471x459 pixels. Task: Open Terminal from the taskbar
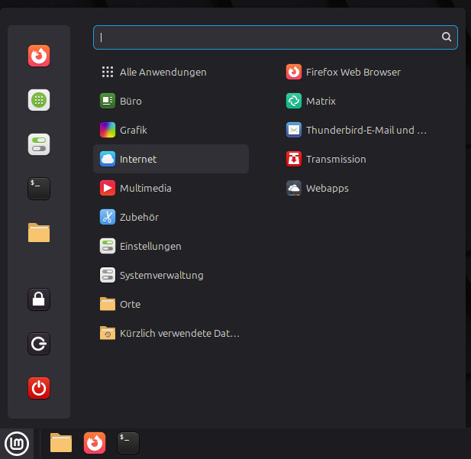(128, 443)
